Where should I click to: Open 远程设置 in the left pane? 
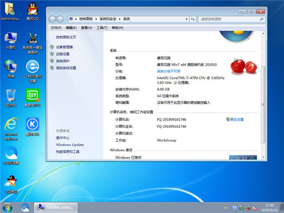click(x=63, y=54)
